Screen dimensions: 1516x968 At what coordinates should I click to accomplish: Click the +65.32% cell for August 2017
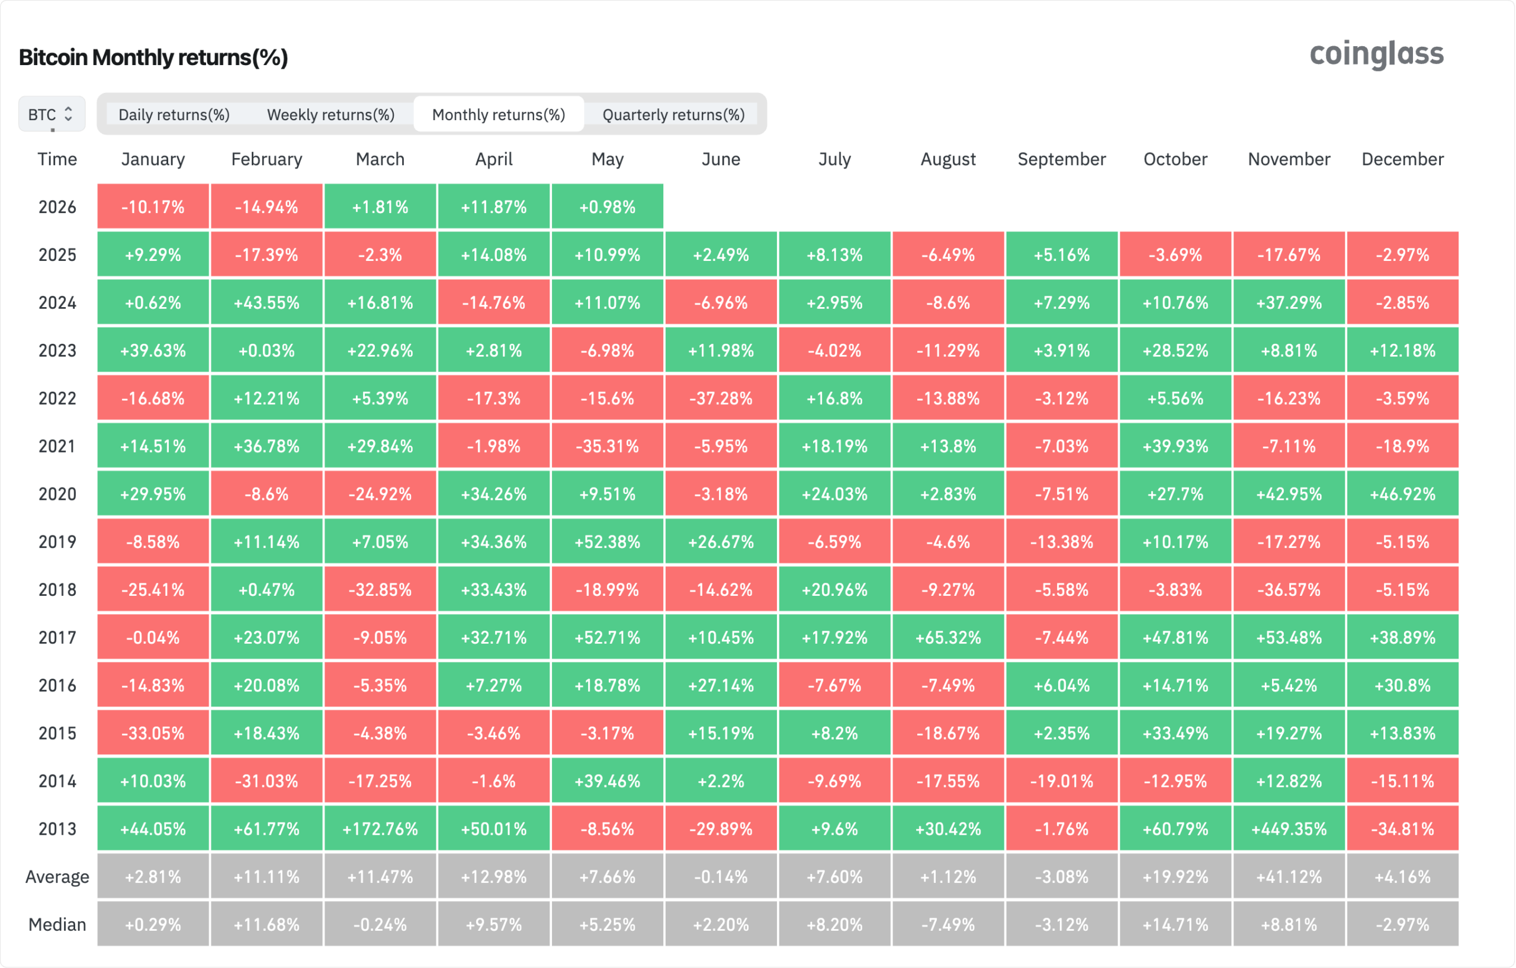pos(948,637)
